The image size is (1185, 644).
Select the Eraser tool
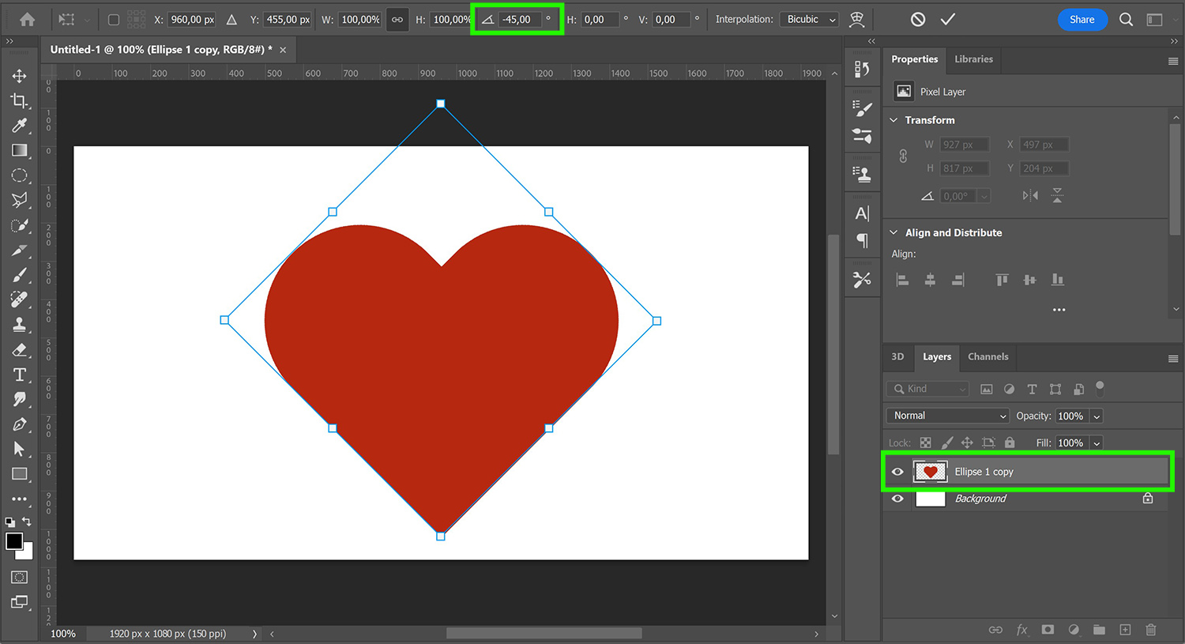(x=19, y=349)
